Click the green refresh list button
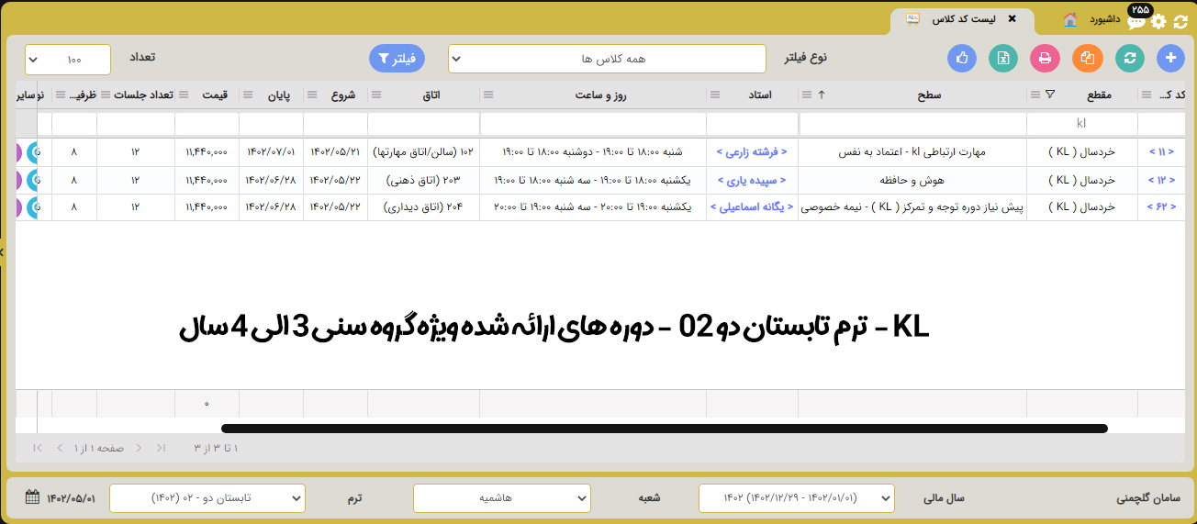Screen dimensions: 1197x524 click(x=1129, y=58)
